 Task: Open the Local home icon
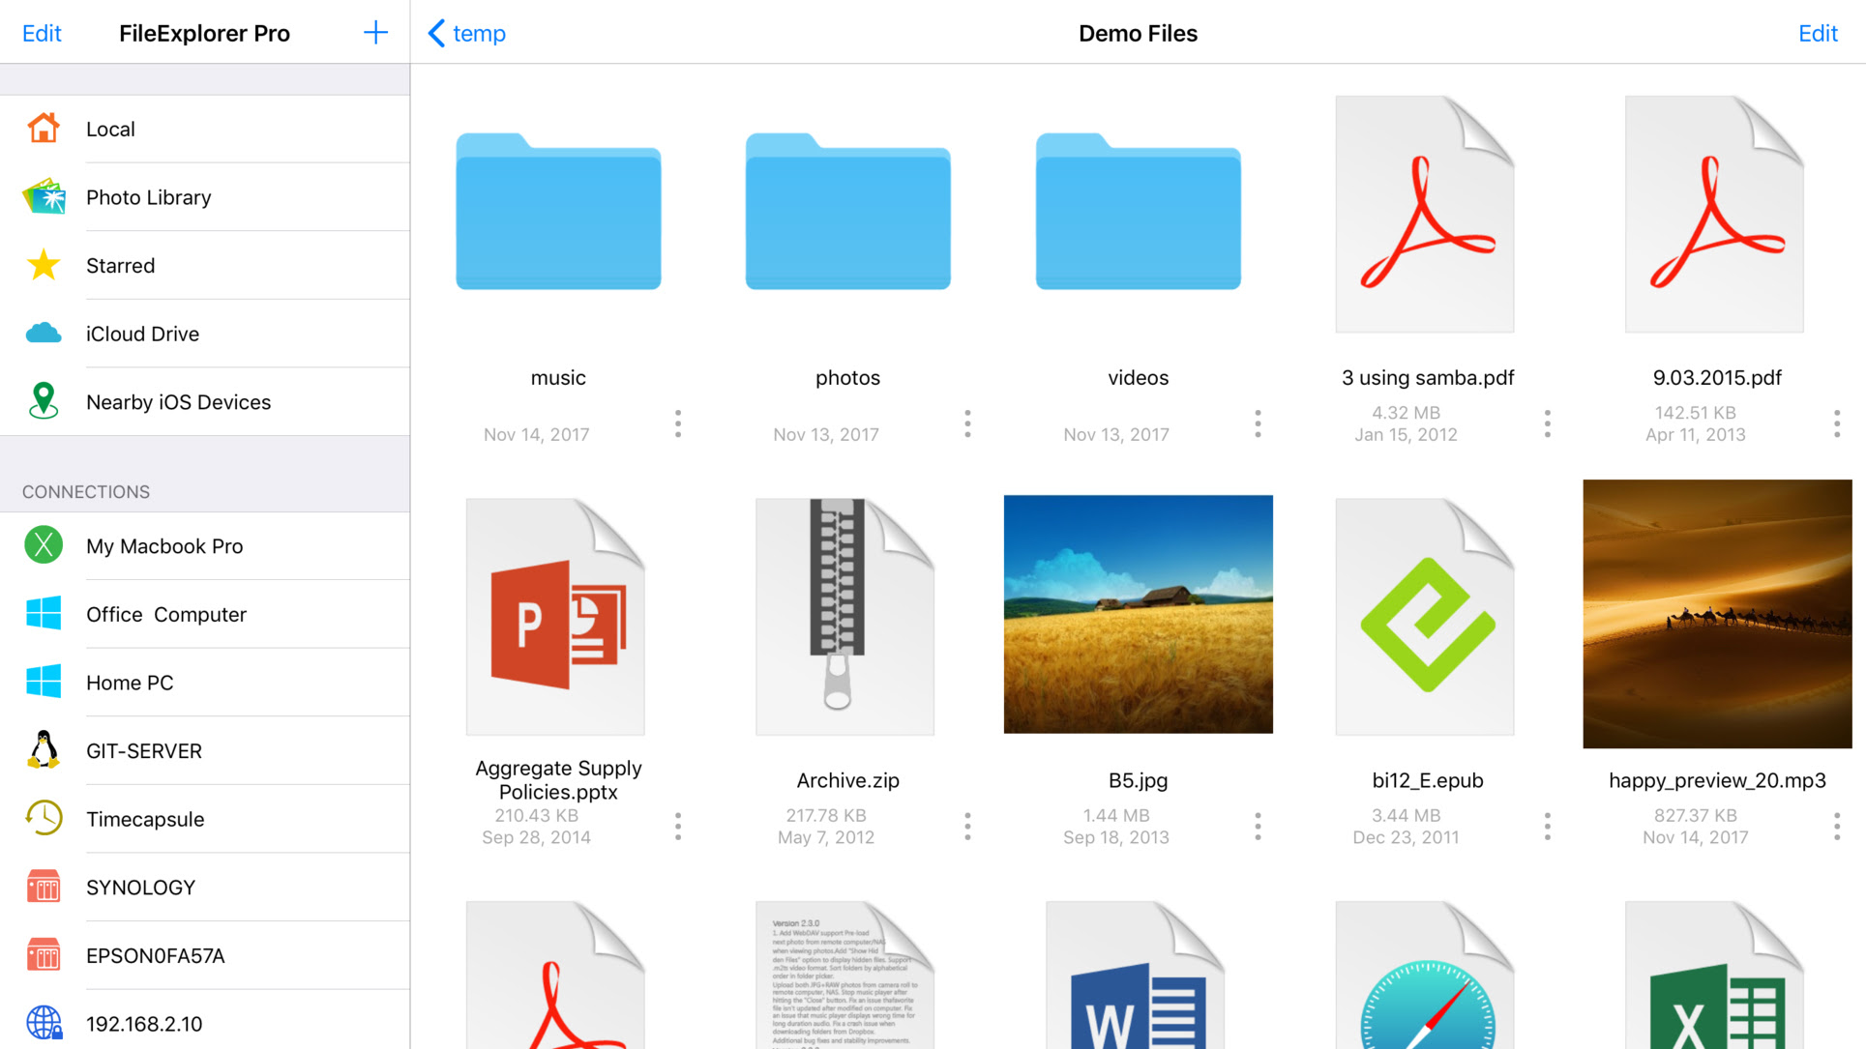[x=44, y=129]
